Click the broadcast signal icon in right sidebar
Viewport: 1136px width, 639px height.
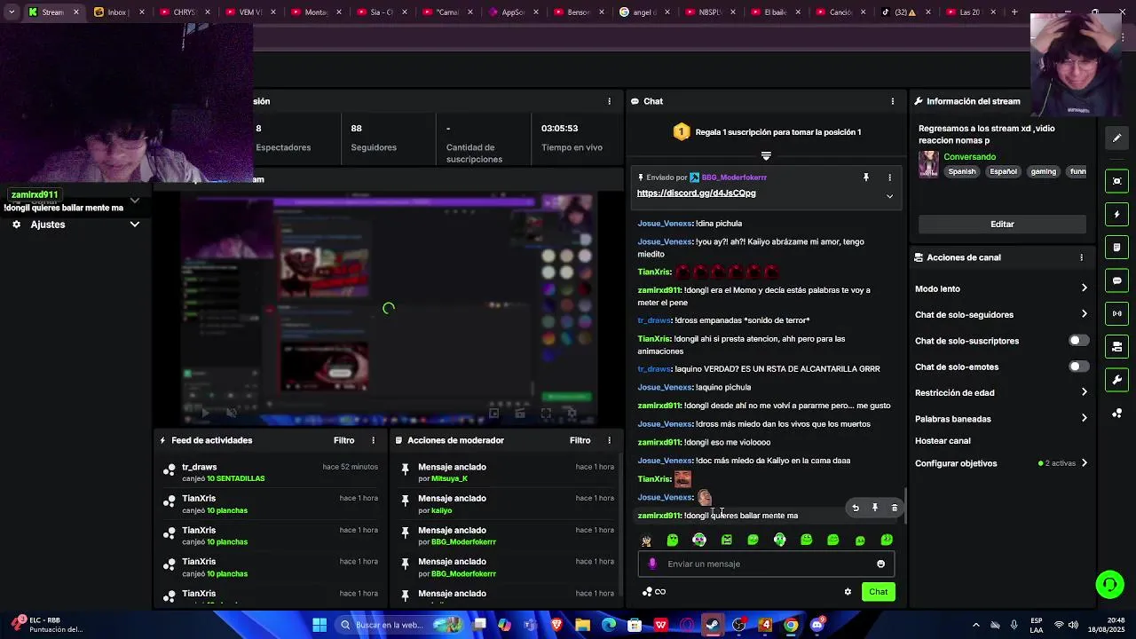coord(1116,313)
